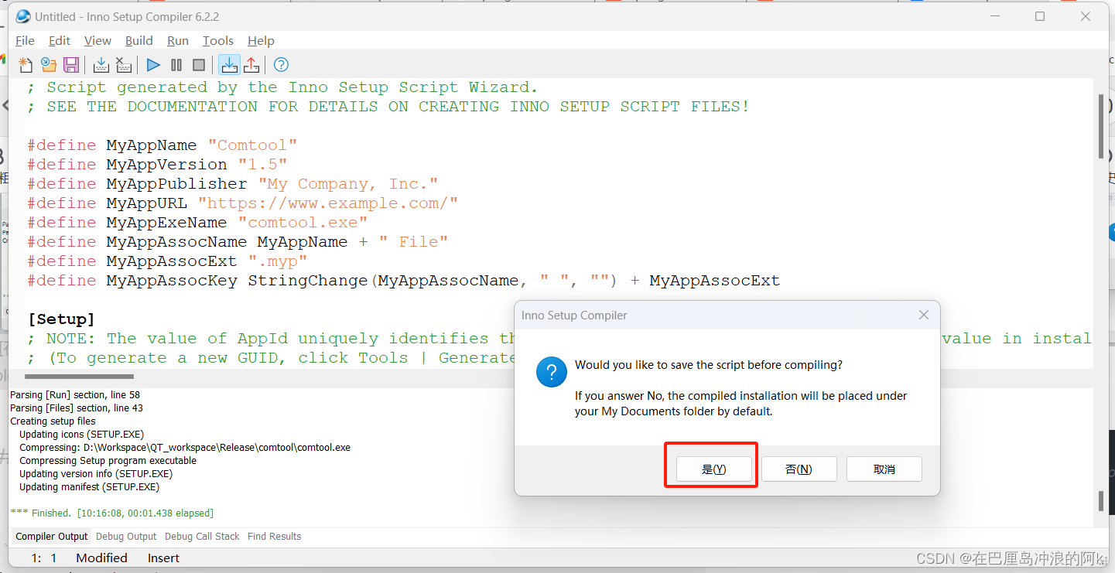Viewport: 1115px width, 573px height.
Task: Click the MyAppPublisher "My Company, Inc." line
Action: point(233,184)
